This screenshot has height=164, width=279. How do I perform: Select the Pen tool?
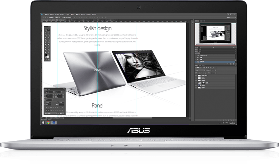(45, 47)
